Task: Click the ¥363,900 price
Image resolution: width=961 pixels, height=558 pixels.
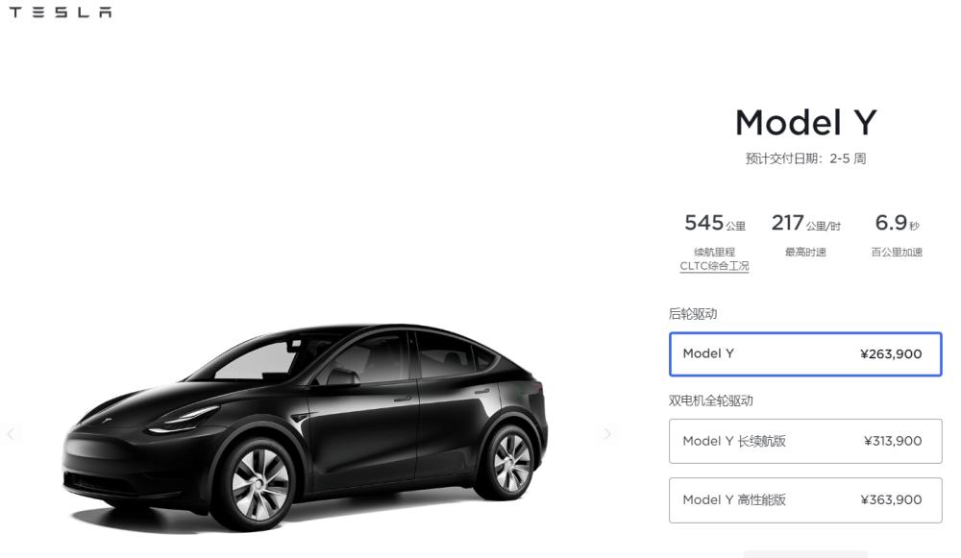Action: [x=891, y=500]
